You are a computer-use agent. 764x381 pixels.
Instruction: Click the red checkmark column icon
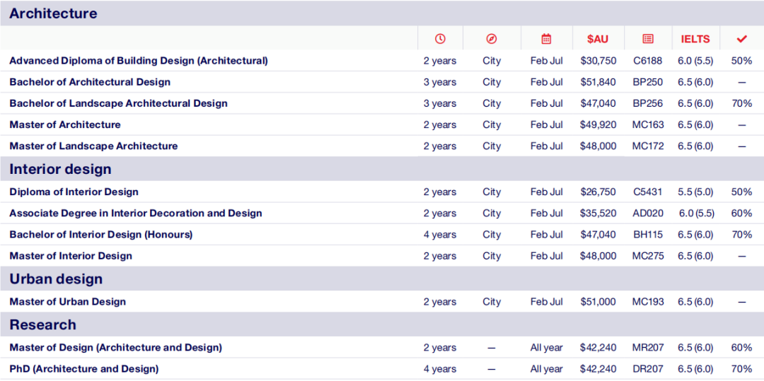click(x=741, y=40)
